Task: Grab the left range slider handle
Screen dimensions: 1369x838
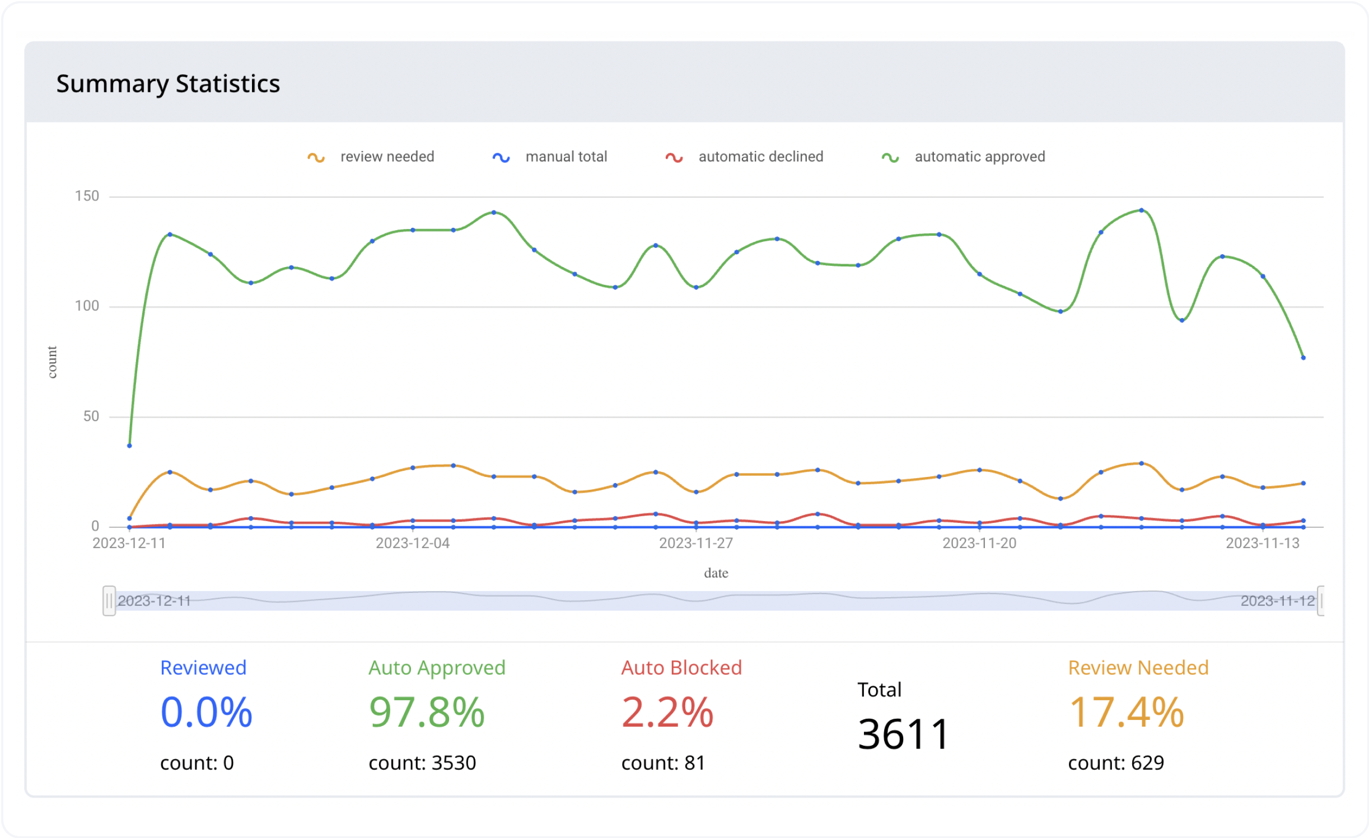Action: [109, 601]
